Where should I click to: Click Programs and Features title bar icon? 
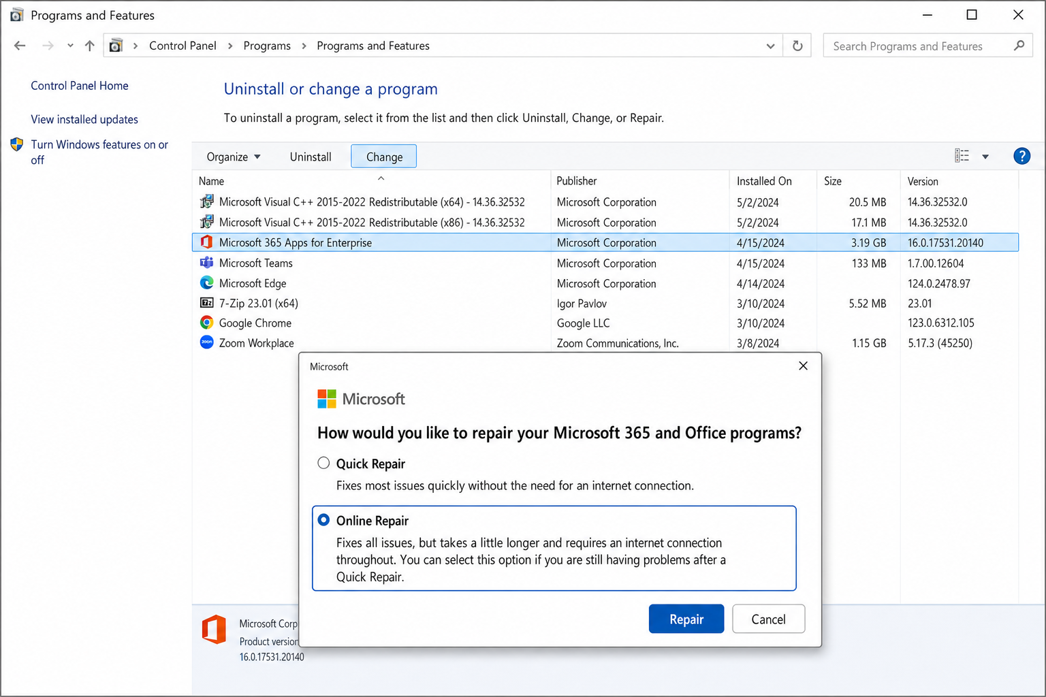coord(16,15)
